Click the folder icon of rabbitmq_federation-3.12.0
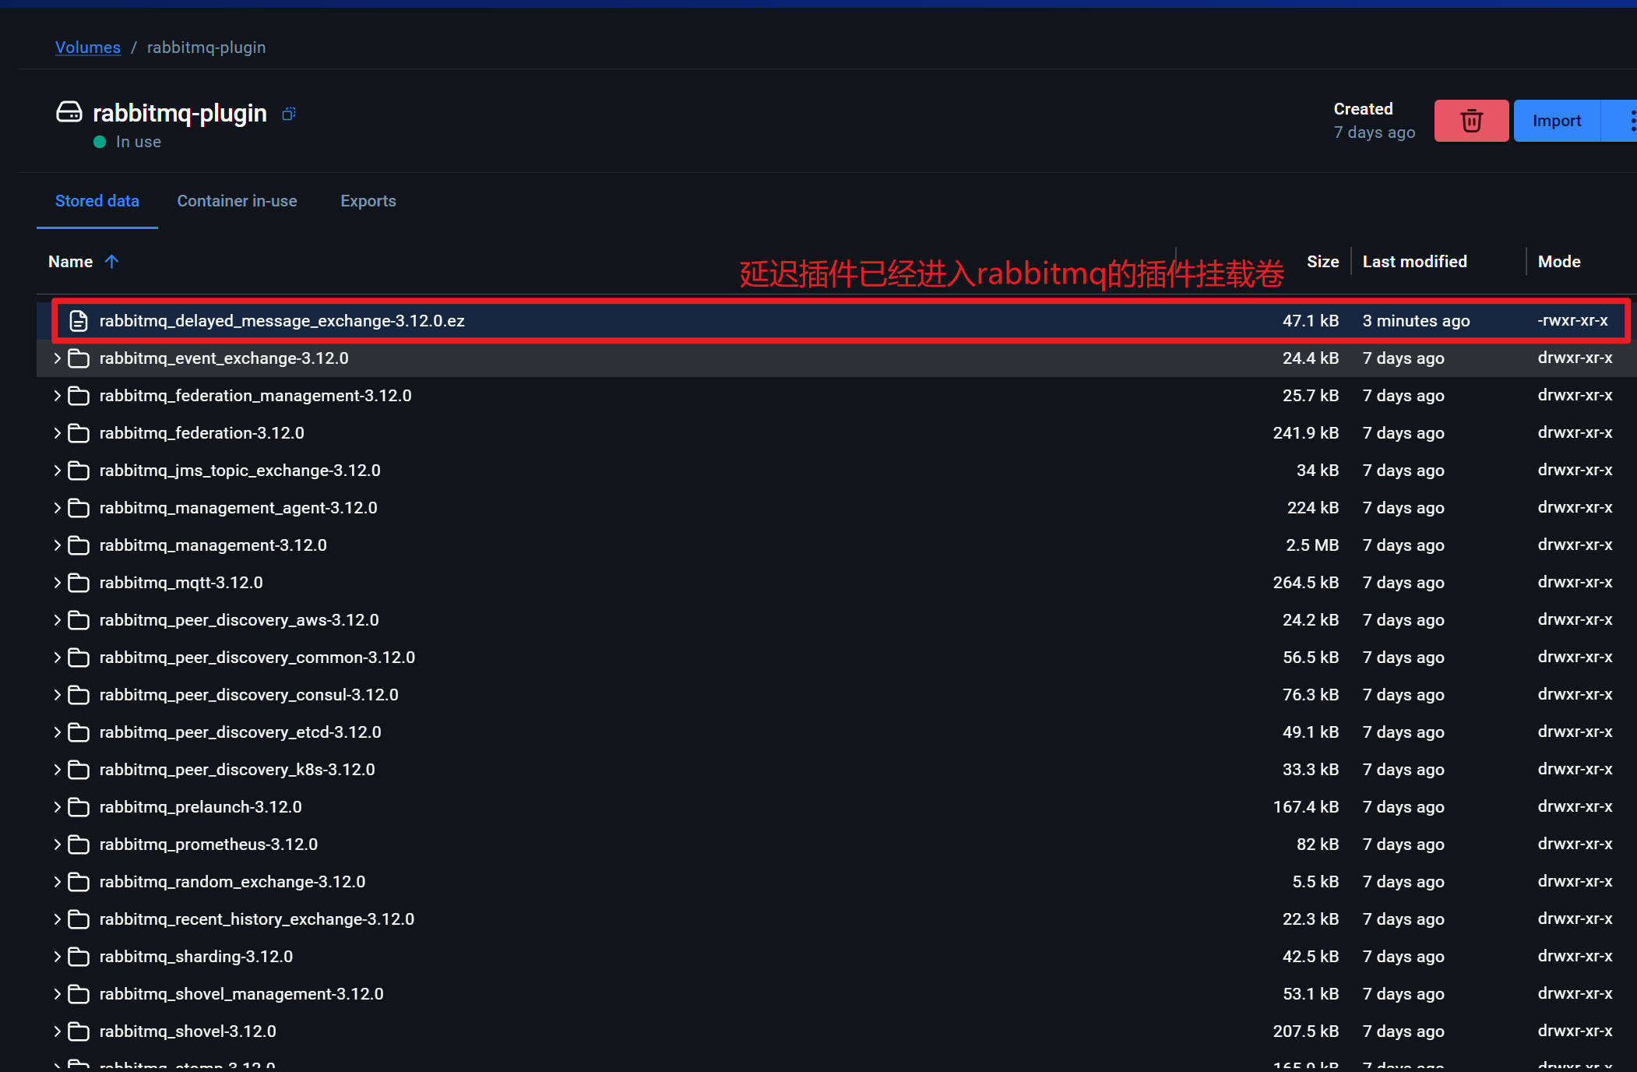This screenshot has width=1637, height=1072. (79, 433)
